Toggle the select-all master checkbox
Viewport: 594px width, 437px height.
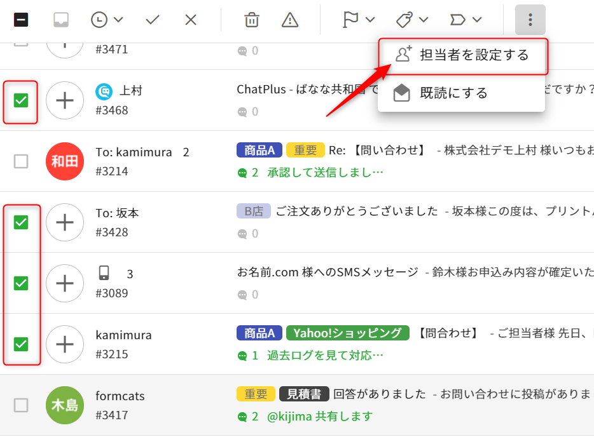click(x=21, y=20)
